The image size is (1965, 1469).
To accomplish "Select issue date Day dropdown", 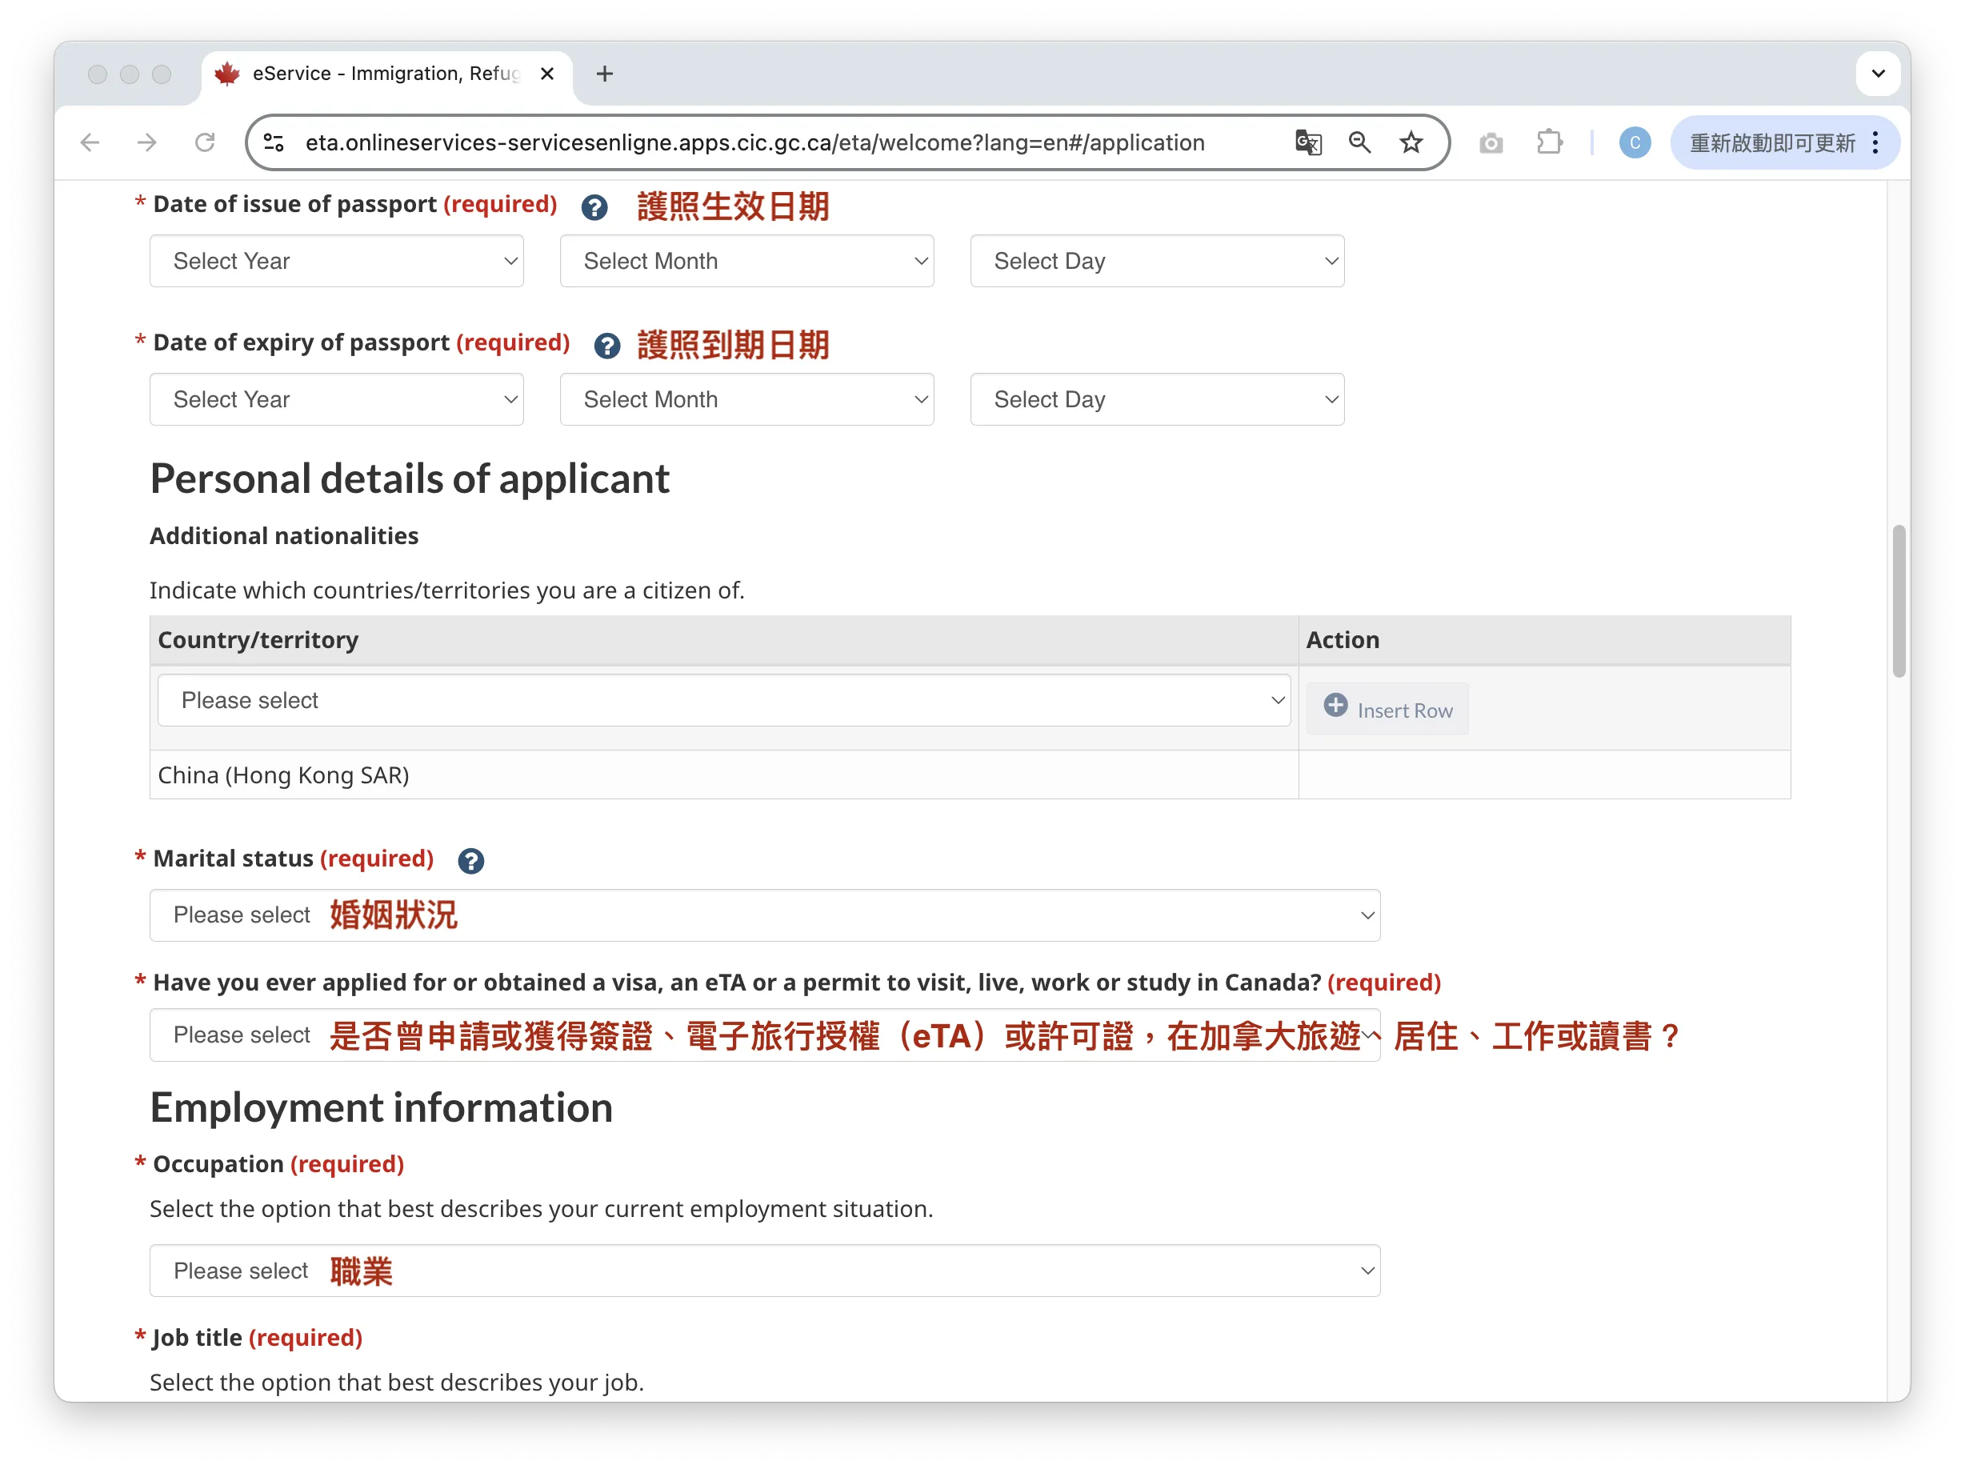I will (1158, 261).
